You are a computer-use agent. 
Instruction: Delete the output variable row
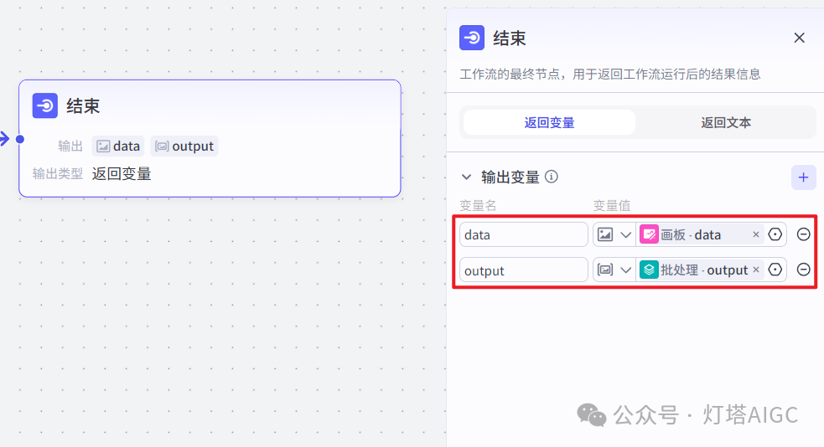point(804,270)
